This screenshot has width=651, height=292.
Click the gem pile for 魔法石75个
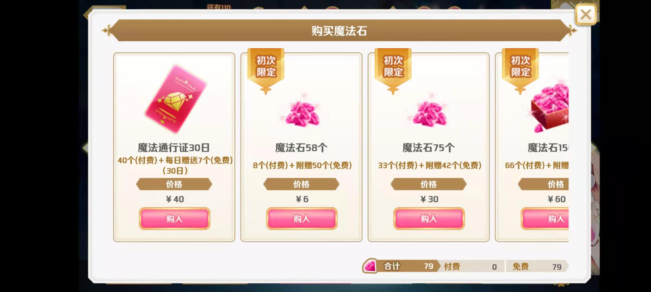click(x=429, y=113)
